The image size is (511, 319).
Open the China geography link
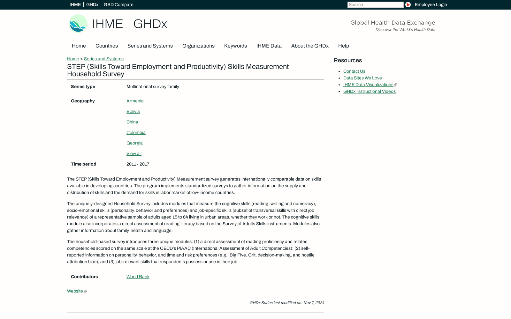pos(132,122)
